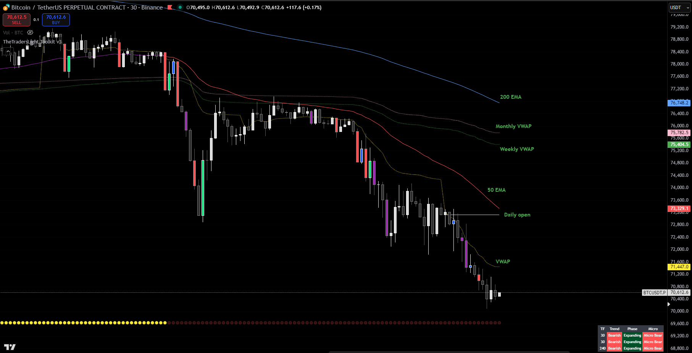Click the SELL button showing 70,612.5

coord(16,19)
